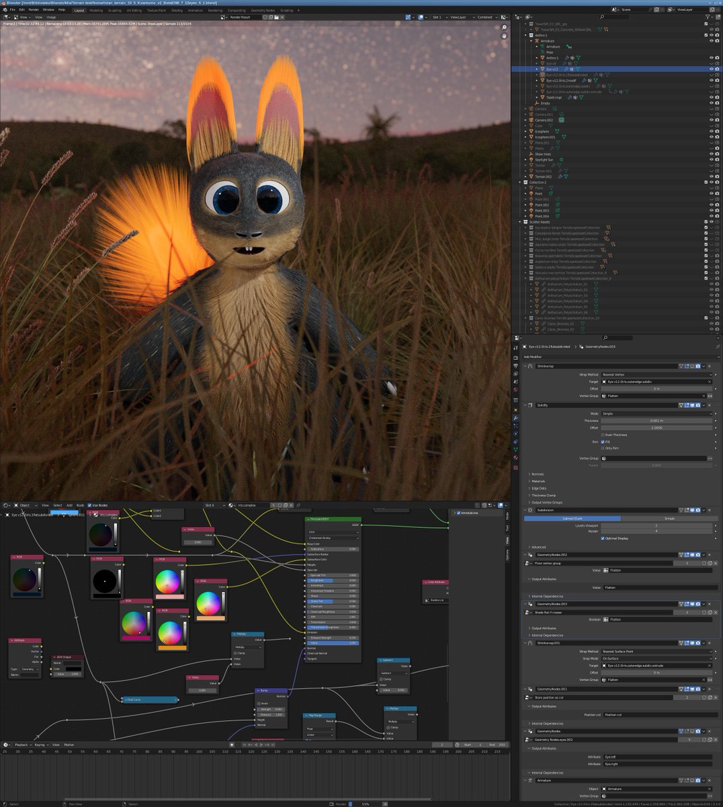
Task: Remove the Subdivision modifier with its X
Action: 710,510
